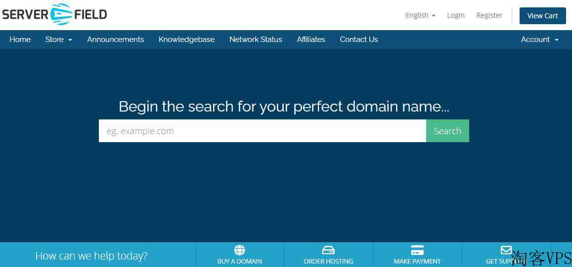Open the Contact Us page
The width and height of the screenshot is (572, 267).
(x=359, y=39)
